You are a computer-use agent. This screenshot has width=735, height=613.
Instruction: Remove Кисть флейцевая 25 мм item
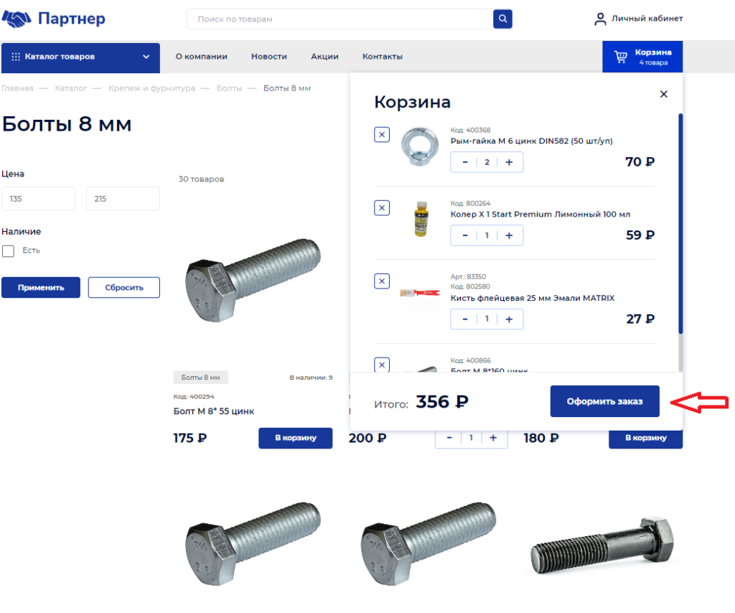pyautogui.click(x=382, y=281)
